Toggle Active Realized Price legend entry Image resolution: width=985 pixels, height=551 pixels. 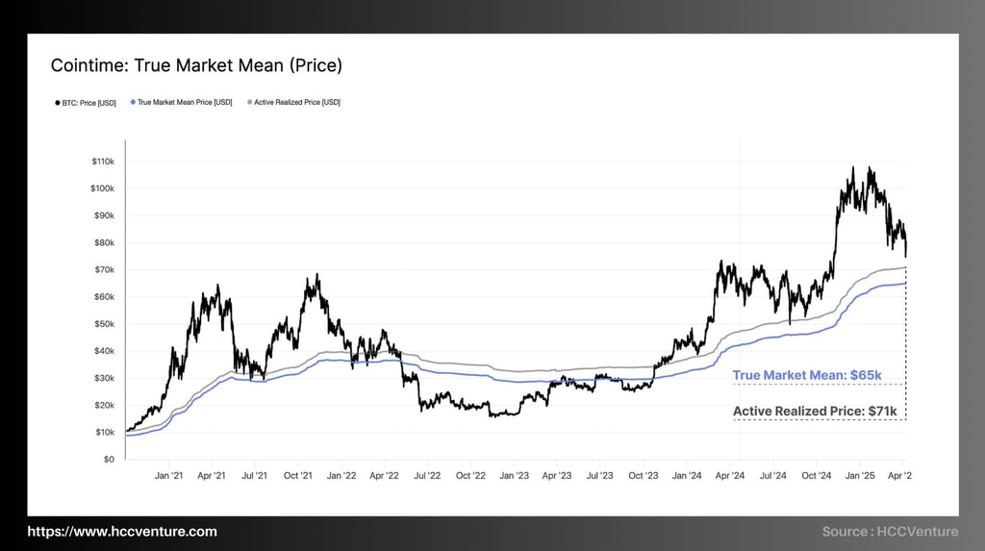pos(293,102)
